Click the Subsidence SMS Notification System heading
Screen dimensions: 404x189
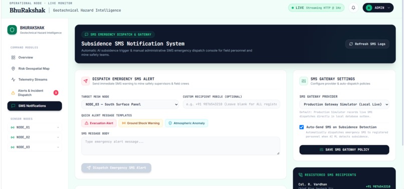pyautogui.click(x=133, y=43)
